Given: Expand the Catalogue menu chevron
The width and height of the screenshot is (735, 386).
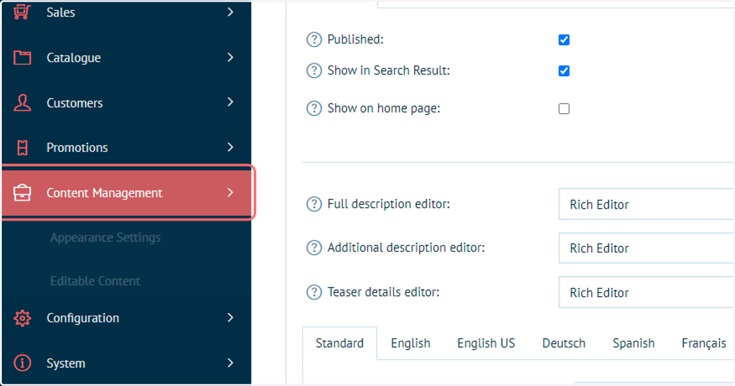Looking at the screenshot, I should [230, 57].
